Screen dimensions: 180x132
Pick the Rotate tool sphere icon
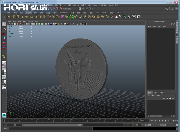click(x=4, y=43)
